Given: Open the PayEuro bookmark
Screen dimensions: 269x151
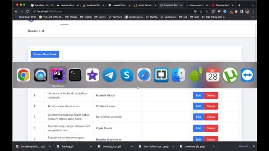Looking at the screenshot, I should click(115, 17).
